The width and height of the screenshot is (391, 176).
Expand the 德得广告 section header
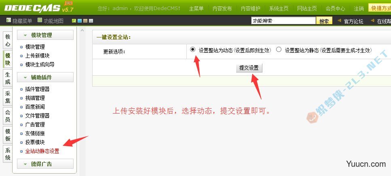(45, 164)
